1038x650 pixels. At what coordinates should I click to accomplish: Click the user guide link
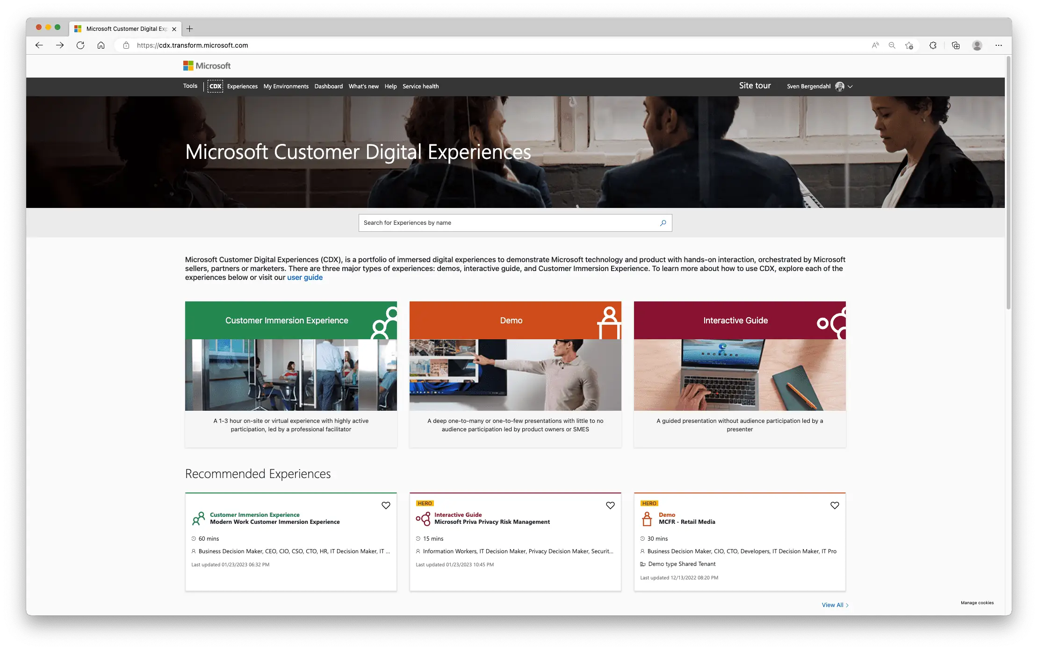click(x=305, y=278)
